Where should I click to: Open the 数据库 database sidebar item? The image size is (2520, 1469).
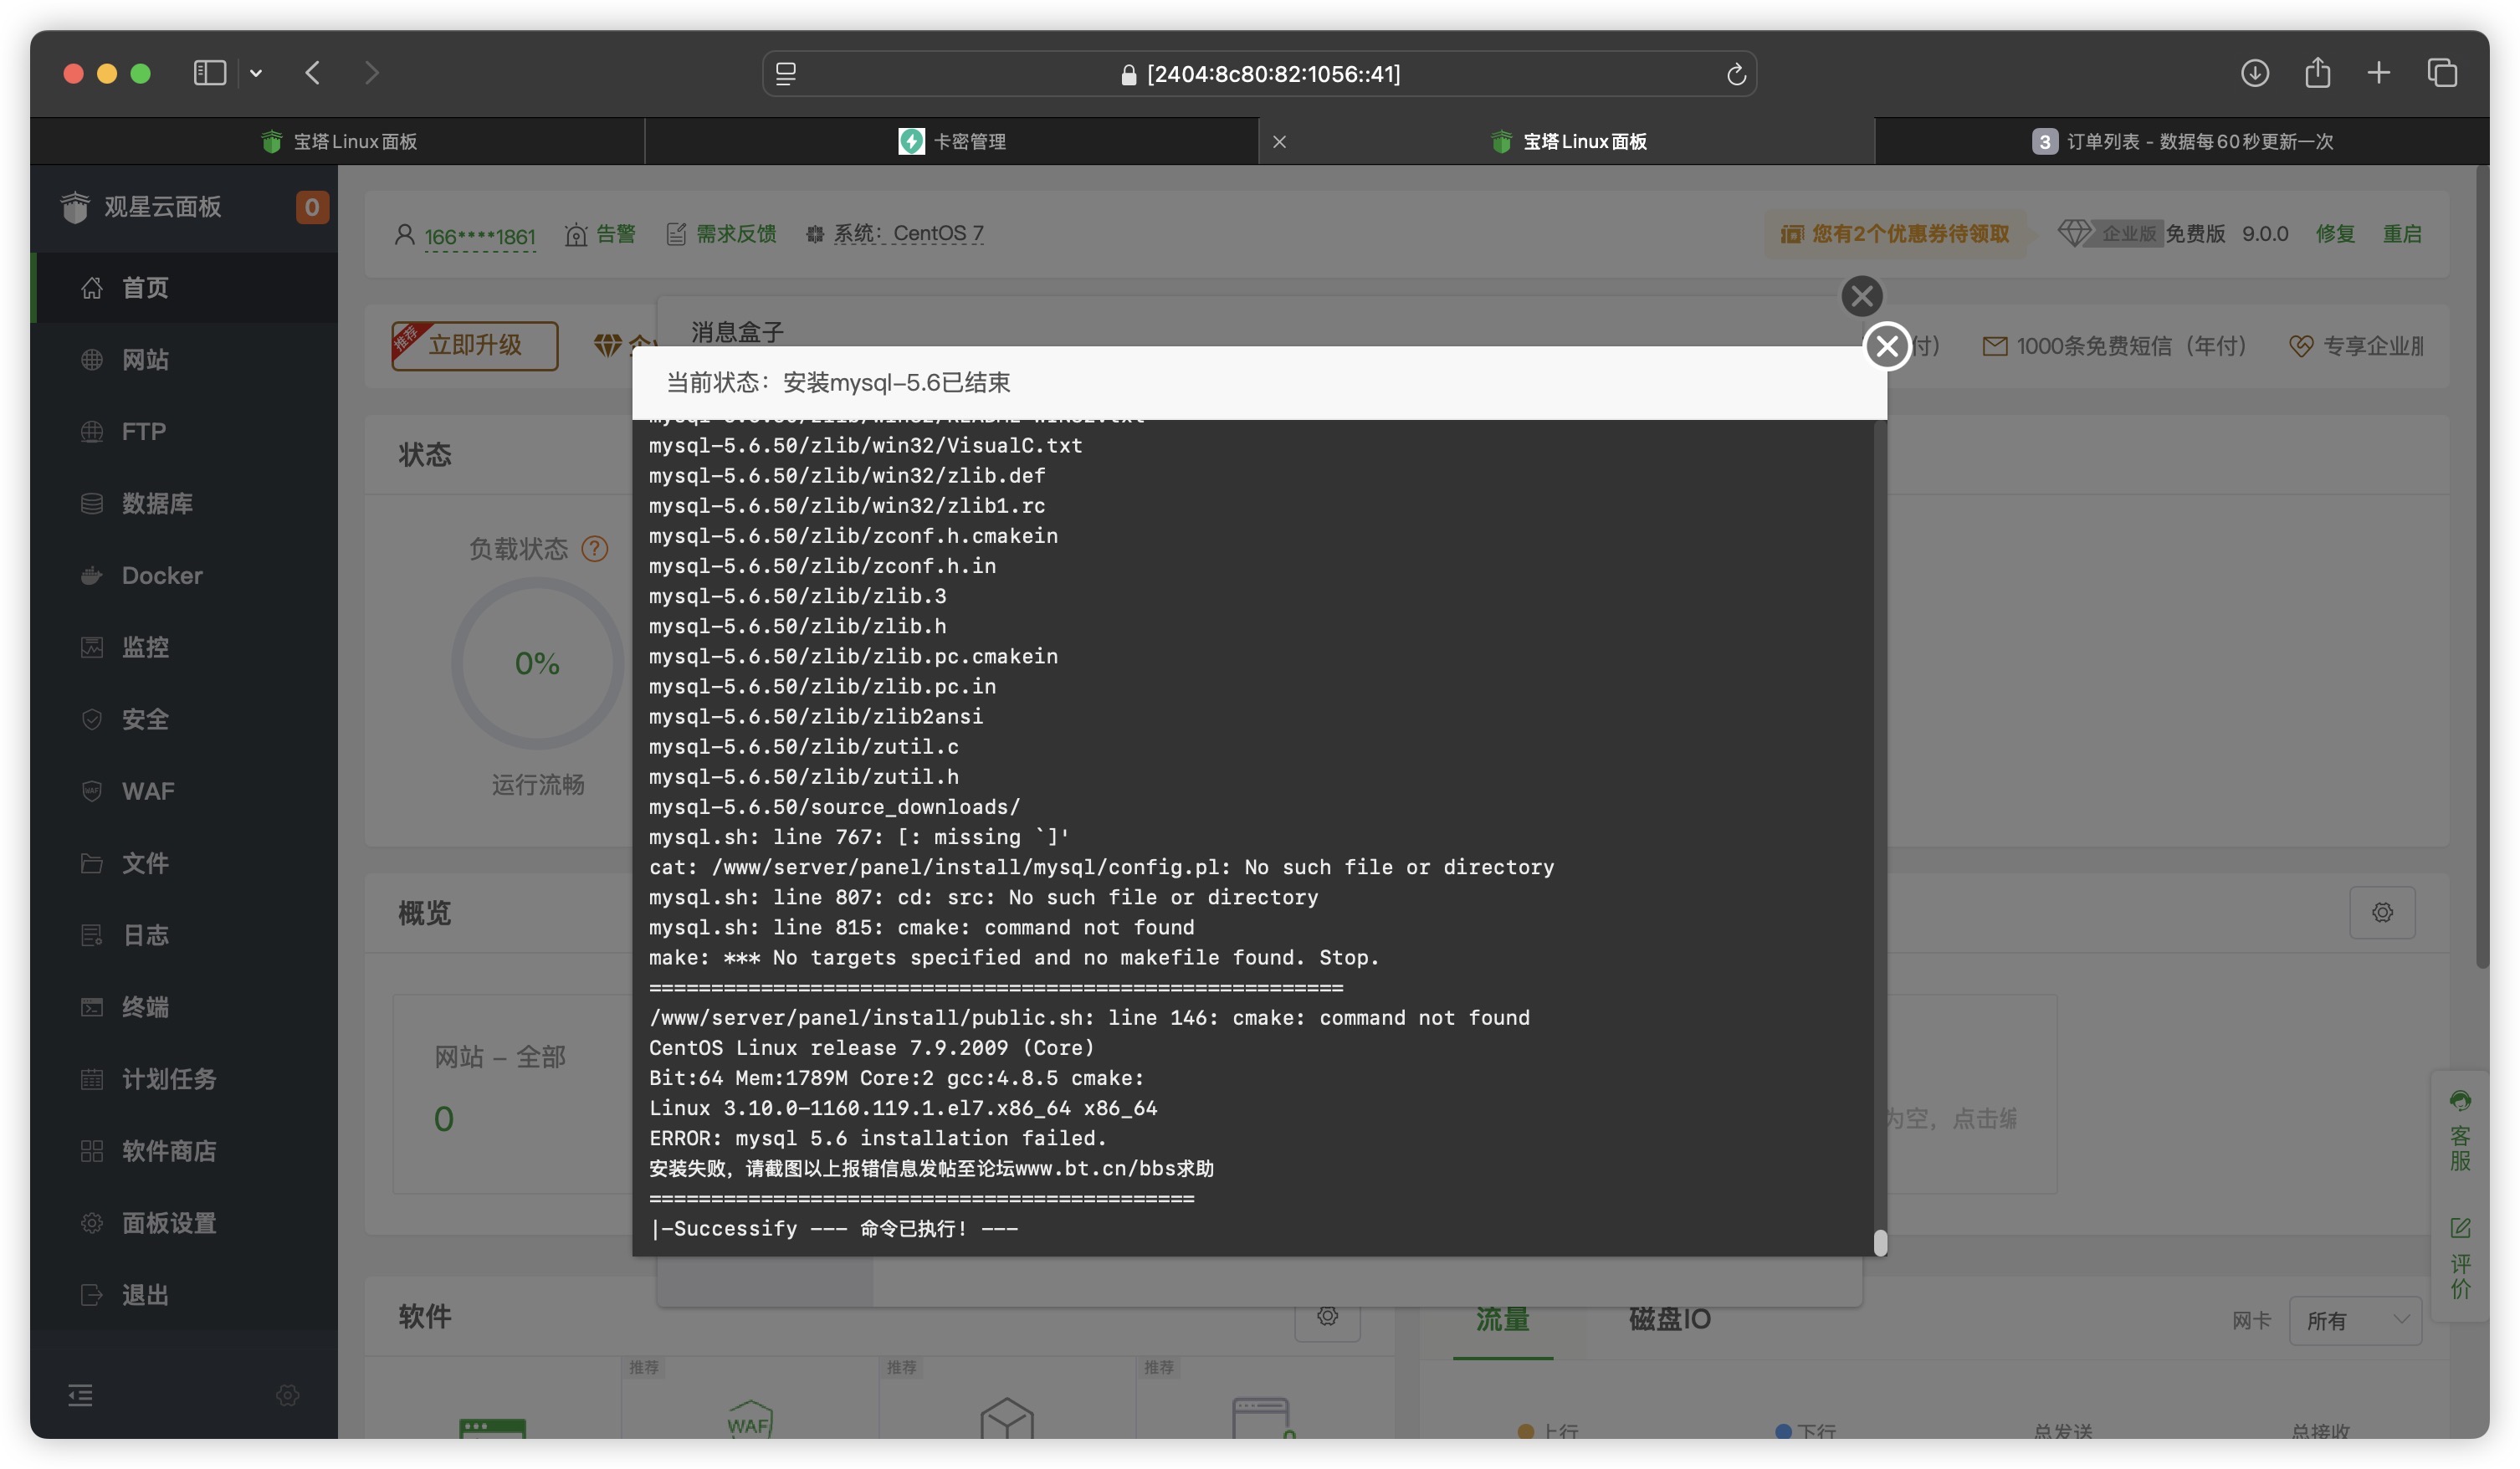point(184,503)
